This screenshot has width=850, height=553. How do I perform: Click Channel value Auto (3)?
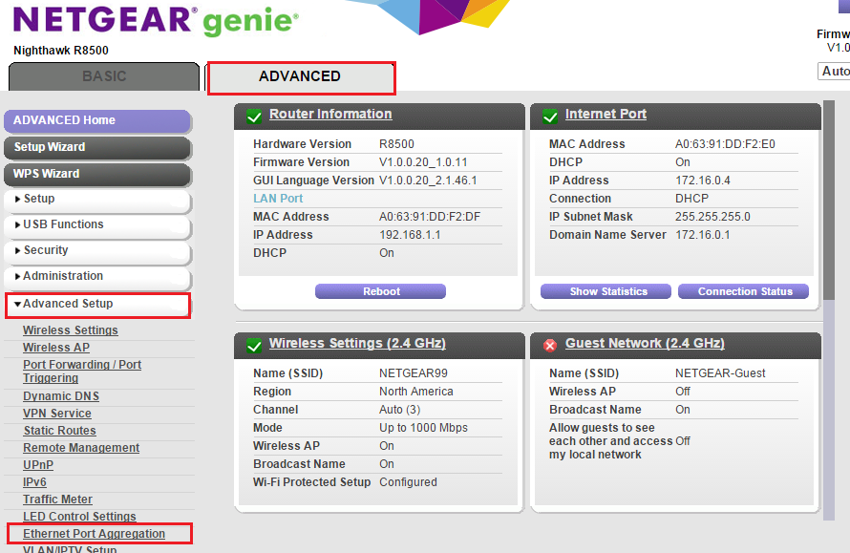click(400, 410)
